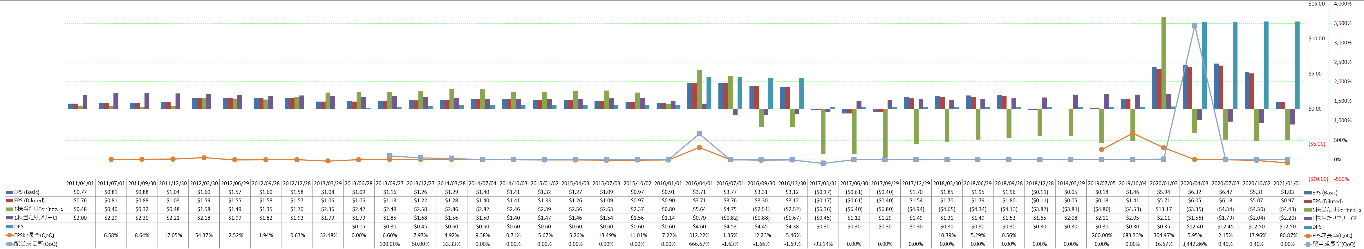Select the 16.67% dividend growth cell

pos(1164,244)
